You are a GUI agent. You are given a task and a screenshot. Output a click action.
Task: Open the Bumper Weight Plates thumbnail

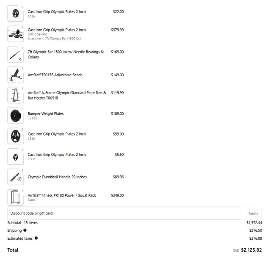tap(16, 116)
